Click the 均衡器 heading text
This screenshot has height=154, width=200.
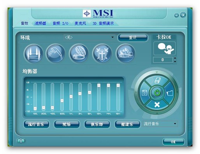tap(30, 71)
